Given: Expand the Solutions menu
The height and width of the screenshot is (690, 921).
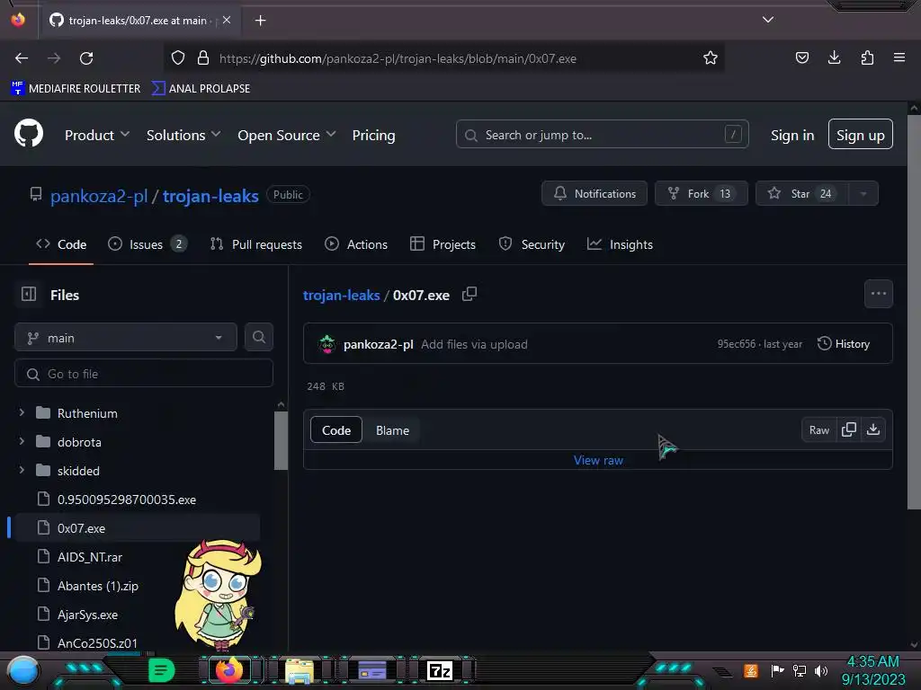Looking at the screenshot, I should tap(183, 135).
